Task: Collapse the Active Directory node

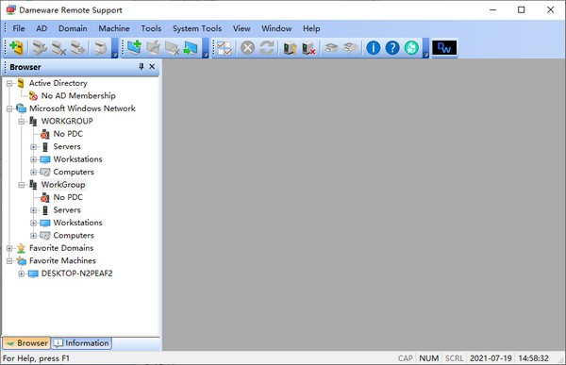Action: 9,83
